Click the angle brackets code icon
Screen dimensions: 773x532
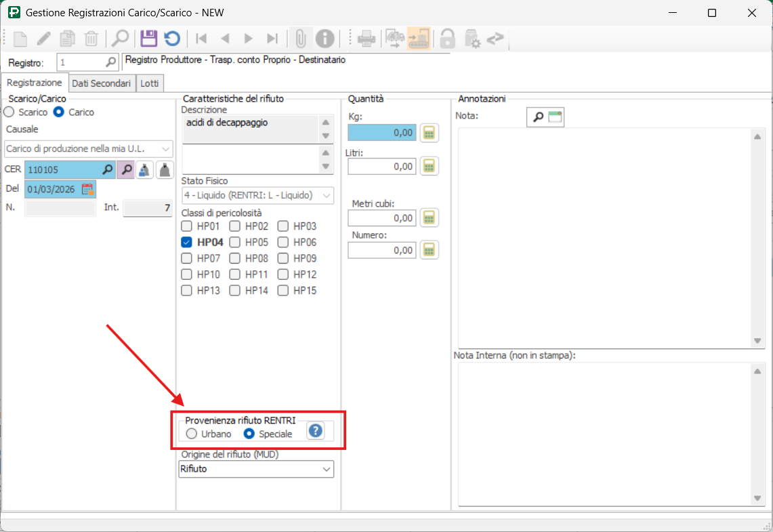pos(495,39)
